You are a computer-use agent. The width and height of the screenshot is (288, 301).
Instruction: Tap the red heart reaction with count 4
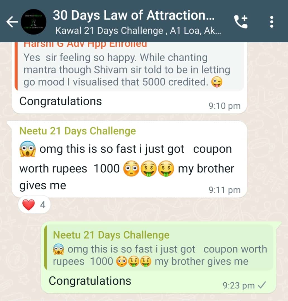34,205
